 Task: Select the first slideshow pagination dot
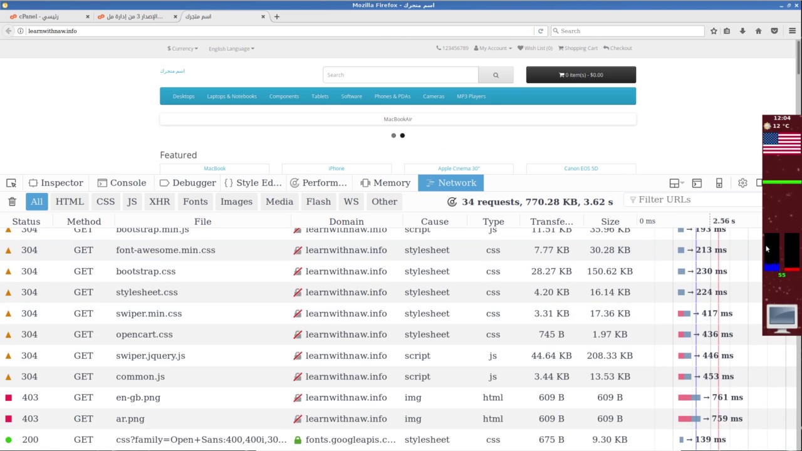393,135
